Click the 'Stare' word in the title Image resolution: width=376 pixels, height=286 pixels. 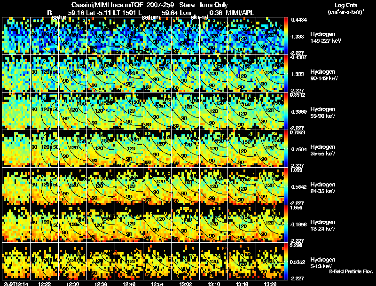point(187,5)
